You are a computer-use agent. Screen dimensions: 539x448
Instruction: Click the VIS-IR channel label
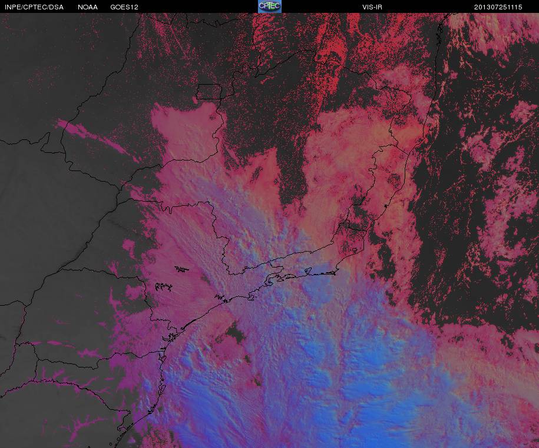[x=372, y=7]
